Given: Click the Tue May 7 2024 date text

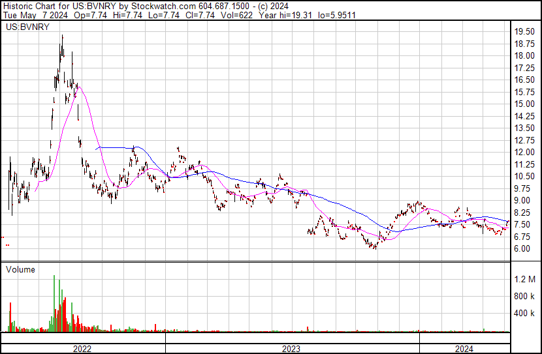Looking at the screenshot, I should [x=36, y=15].
